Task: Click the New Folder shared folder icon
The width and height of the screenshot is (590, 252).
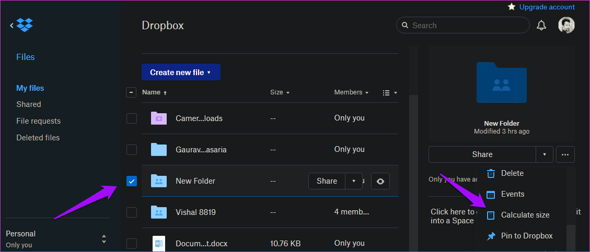Action: [158, 181]
